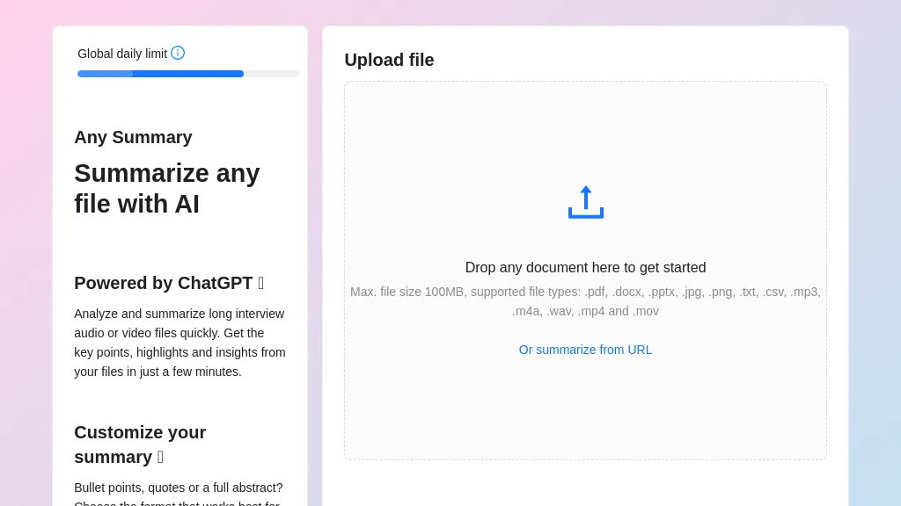Click the info icon beside Global daily limit
The height and width of the screenshot is (506, 901).
coord(178,53)
